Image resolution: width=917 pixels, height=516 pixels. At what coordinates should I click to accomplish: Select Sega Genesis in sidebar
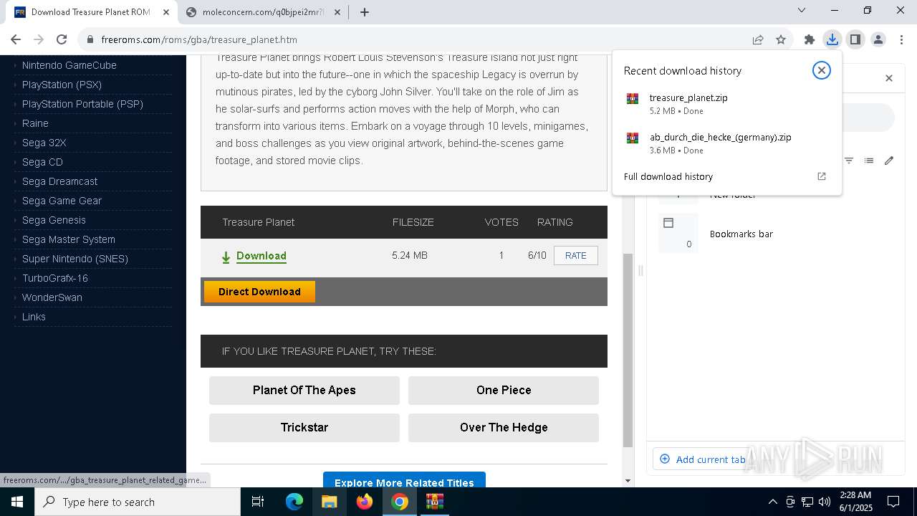54,220
